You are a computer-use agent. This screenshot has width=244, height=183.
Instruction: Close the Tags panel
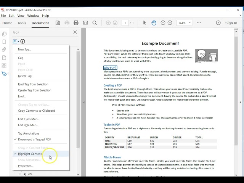click(75, 32)
